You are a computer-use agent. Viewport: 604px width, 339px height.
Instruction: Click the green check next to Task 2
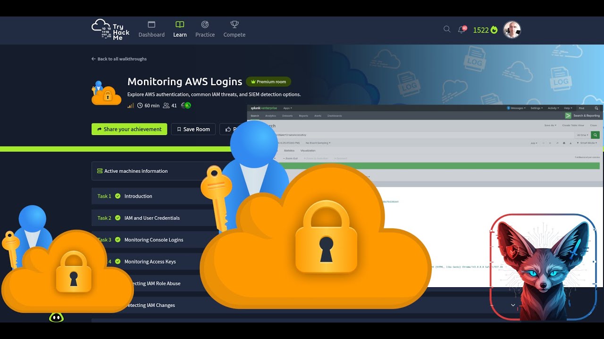[x=117, y=218]
